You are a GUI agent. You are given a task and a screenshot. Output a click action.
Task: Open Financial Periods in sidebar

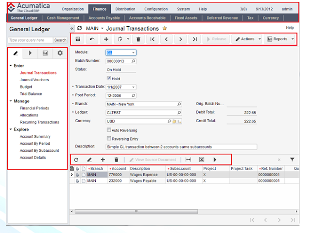coord(35,108)
